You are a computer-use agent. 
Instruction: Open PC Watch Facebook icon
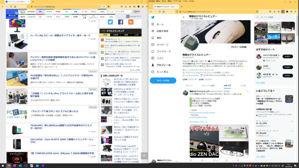pos(121,22)
